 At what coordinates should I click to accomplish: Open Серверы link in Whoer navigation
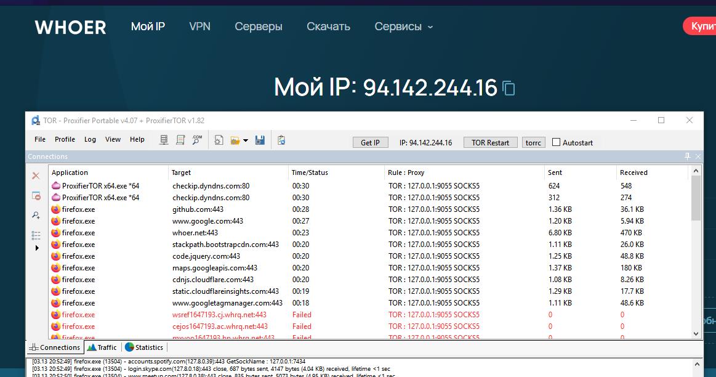click(x=259, y=26)
